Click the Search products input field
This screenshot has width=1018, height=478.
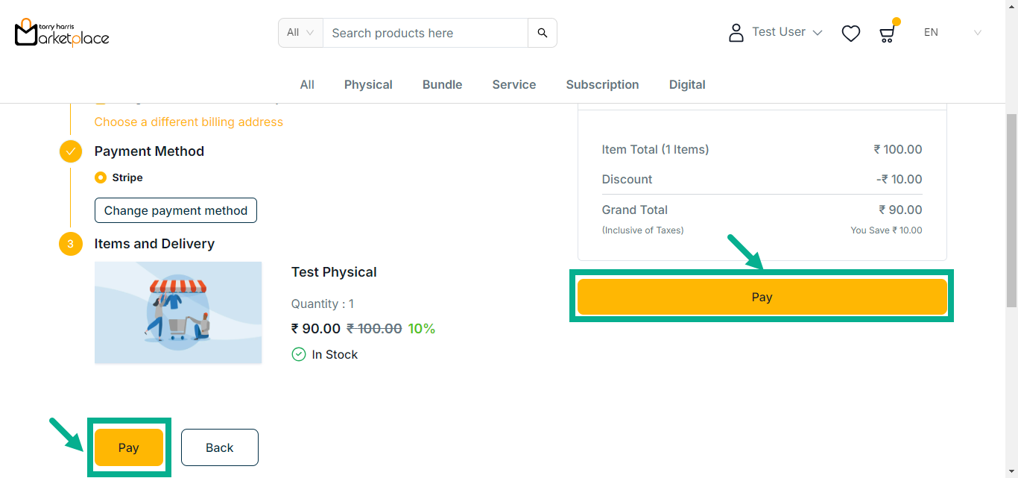(x=425, y=33)
